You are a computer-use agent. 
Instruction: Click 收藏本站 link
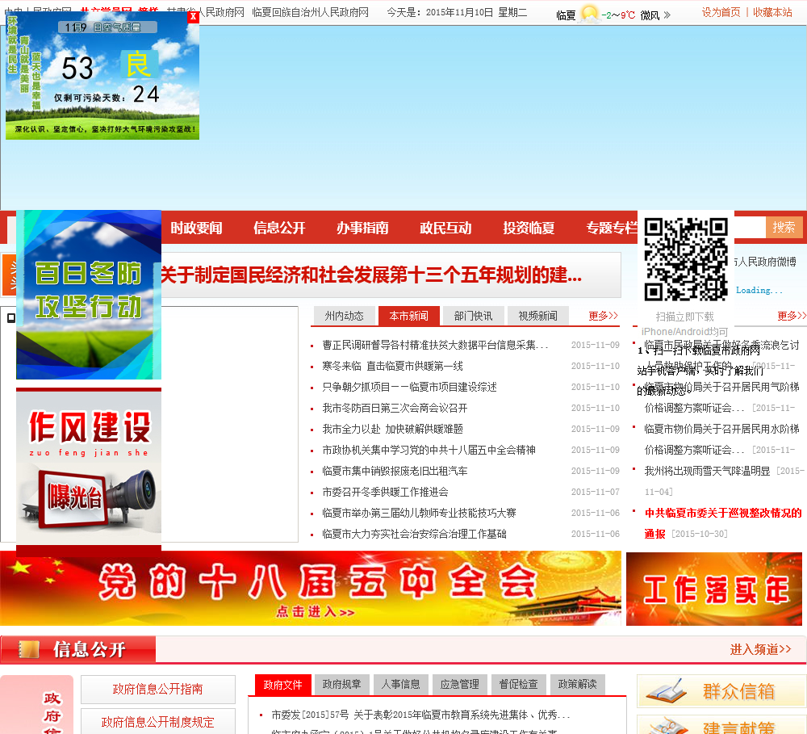tap(772, 12)
